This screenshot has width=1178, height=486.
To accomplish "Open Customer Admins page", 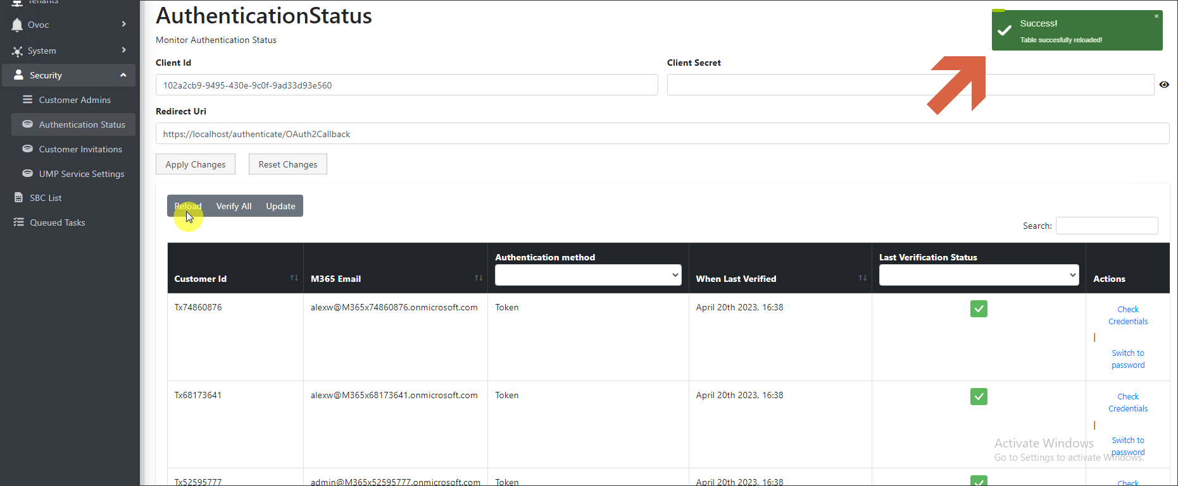I will pos(75,100).
